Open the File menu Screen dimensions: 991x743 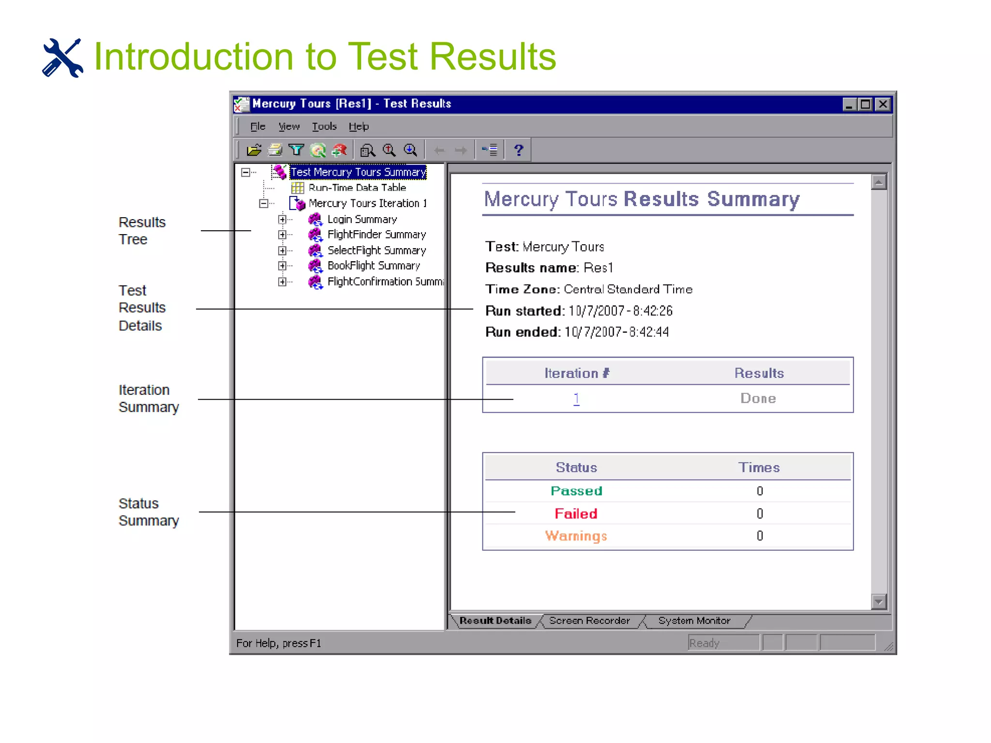coord(258,127)
